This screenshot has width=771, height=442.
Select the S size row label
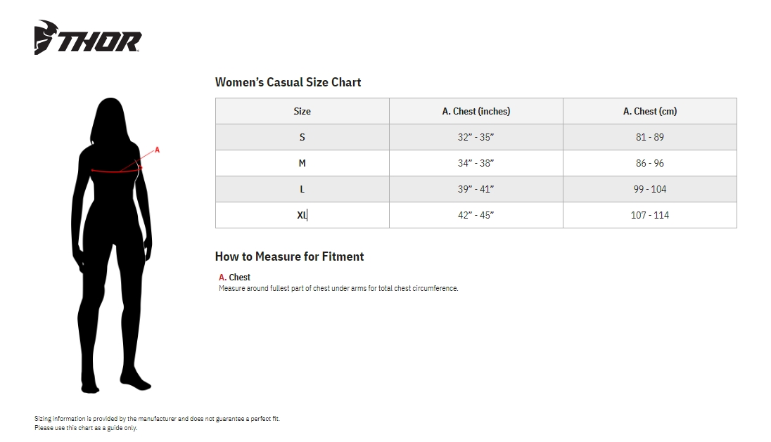point(302,137)
